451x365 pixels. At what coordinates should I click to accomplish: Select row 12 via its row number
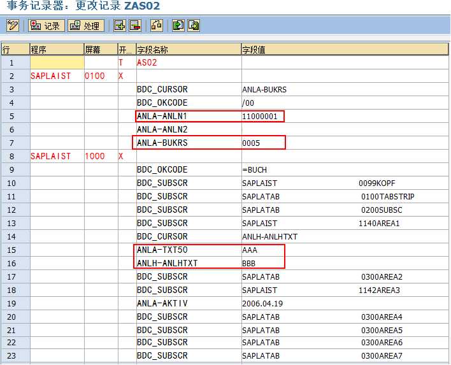15,210
